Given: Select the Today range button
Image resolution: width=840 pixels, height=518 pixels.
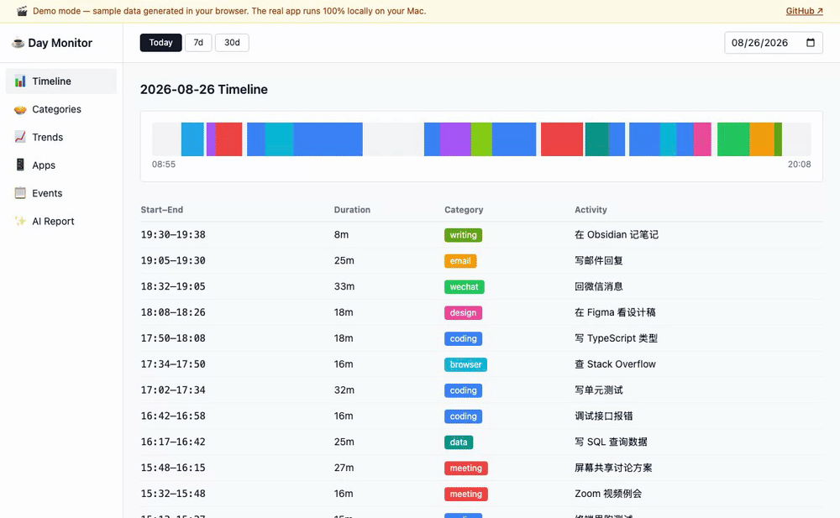Looking at the screenshot, I should pos(160,43).
